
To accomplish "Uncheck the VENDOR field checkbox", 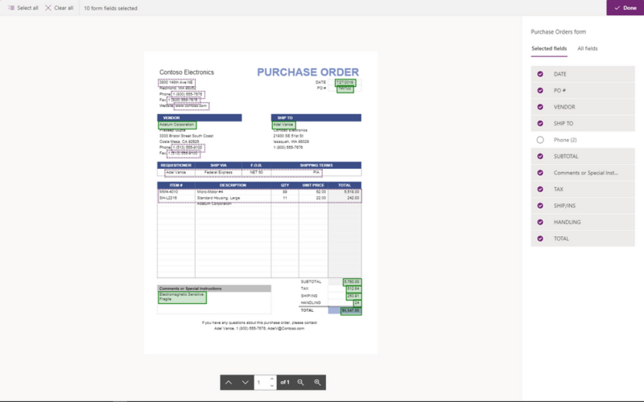I will point(540,107).
